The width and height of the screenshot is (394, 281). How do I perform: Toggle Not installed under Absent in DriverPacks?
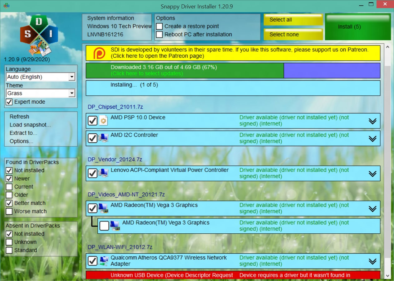9,234
